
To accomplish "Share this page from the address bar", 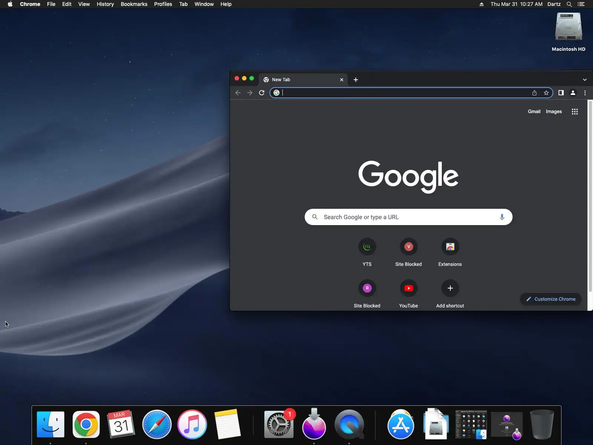I will [534, 93].
